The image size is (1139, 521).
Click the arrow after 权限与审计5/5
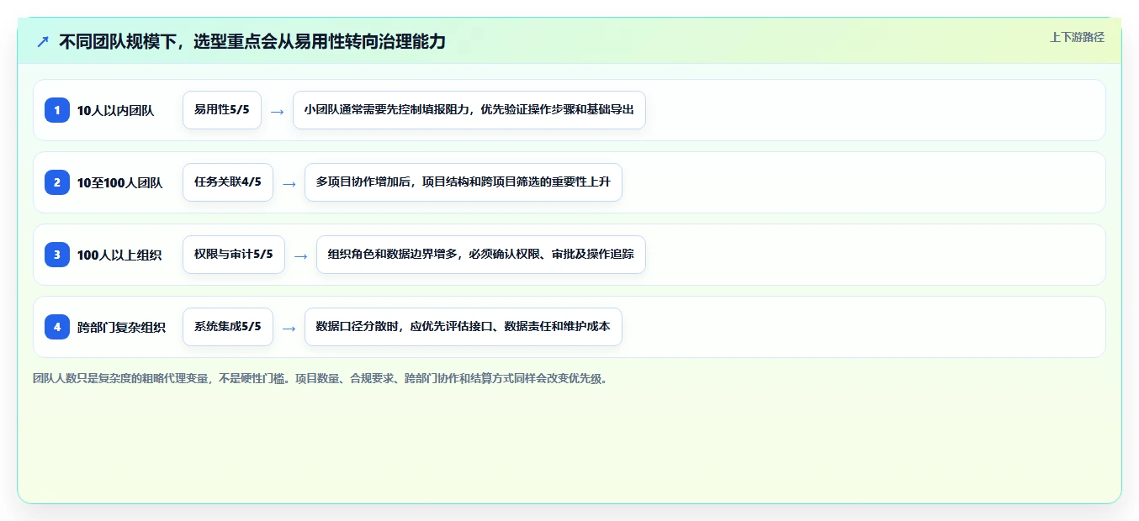[300, 255]
